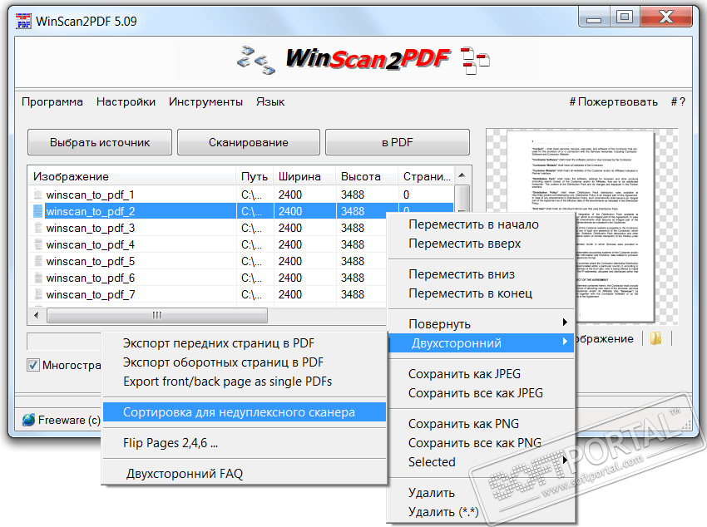
Task: Open the # ? help menu
Action: click(x=678, y=101)
